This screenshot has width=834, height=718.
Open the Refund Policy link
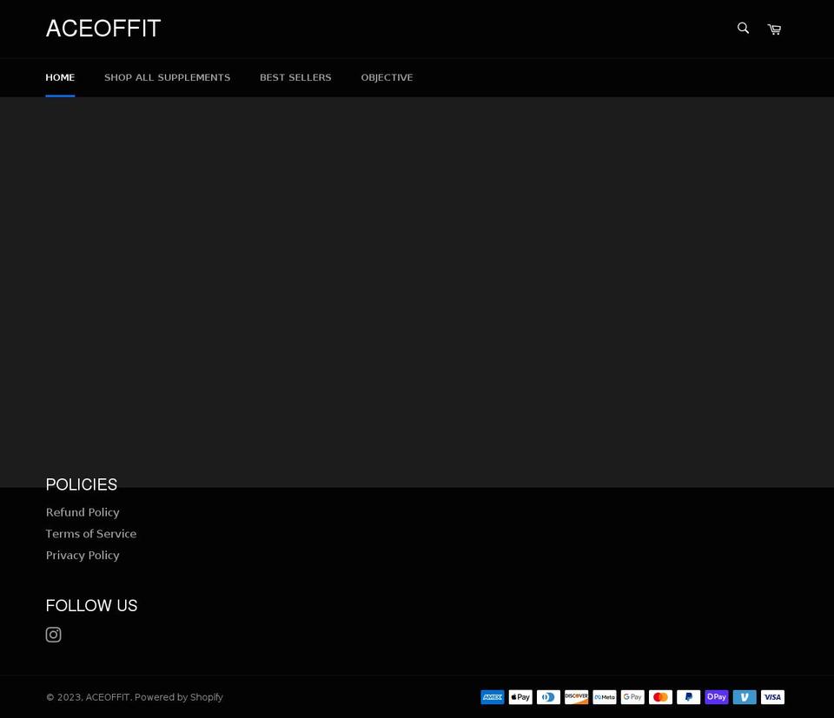[83, 512]
